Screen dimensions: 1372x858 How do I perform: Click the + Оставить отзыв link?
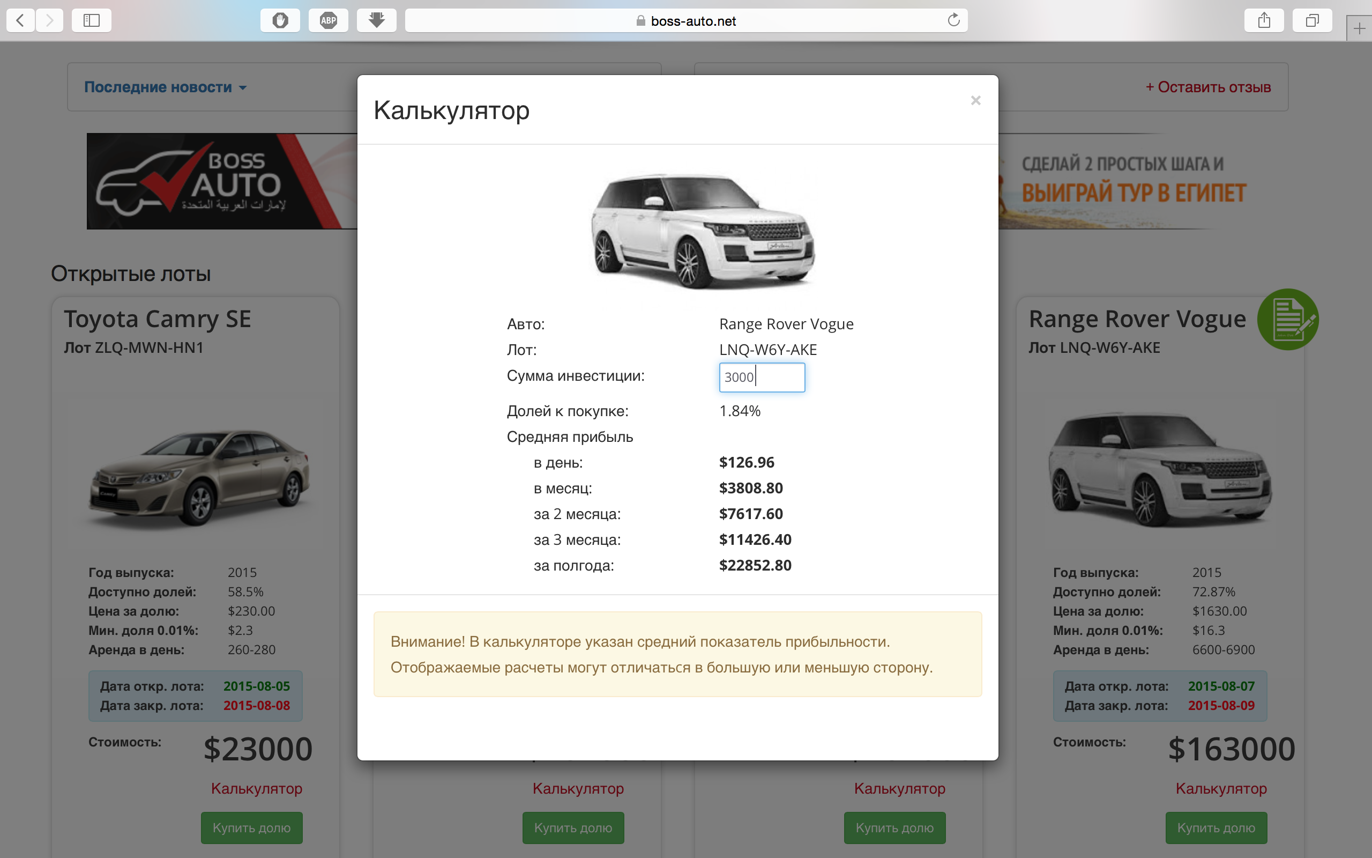(x=1207, y=87)
